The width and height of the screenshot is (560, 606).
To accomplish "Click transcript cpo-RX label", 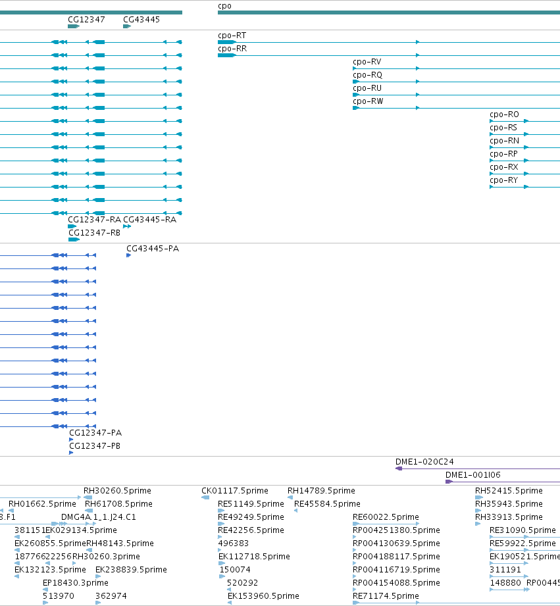I will coord(504,167).
